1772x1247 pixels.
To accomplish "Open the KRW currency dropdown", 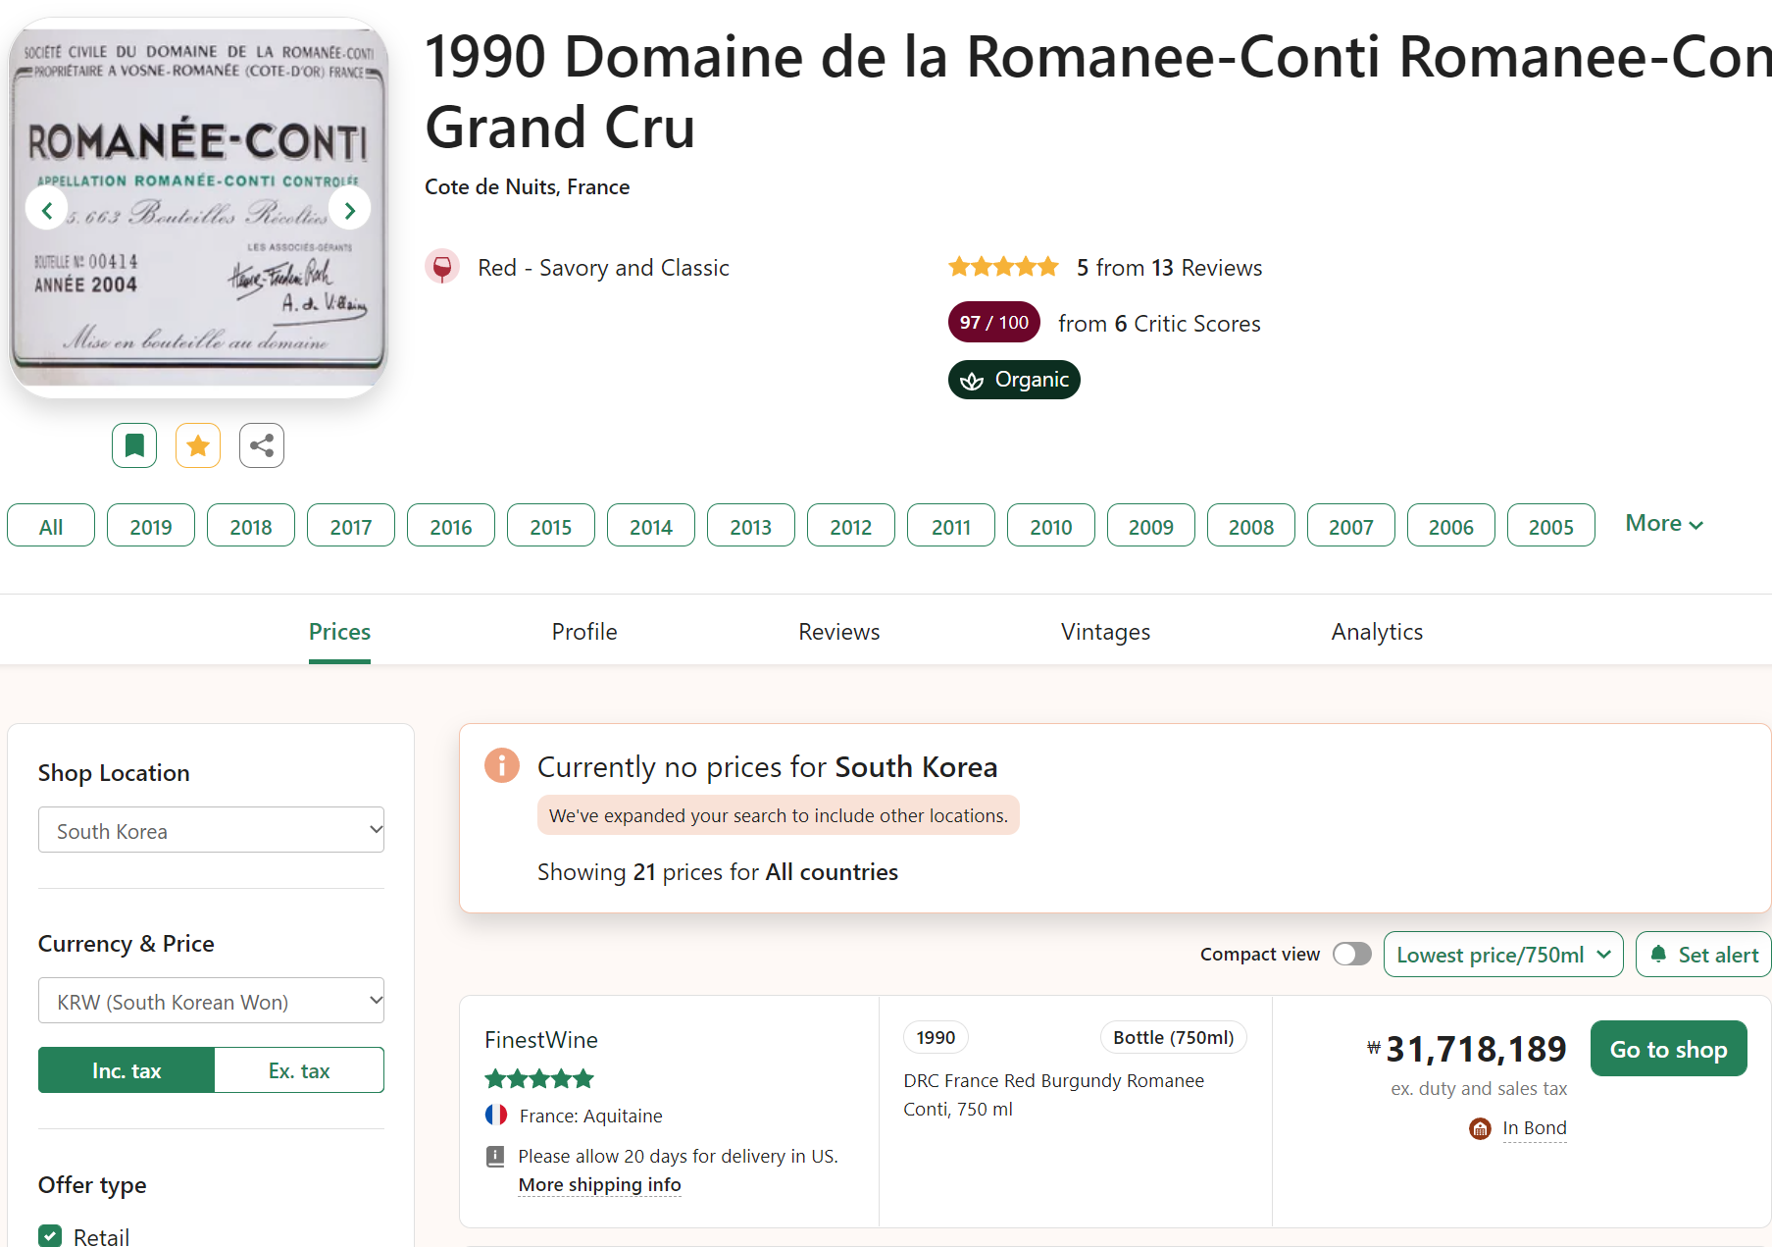I will point(211,1001).
